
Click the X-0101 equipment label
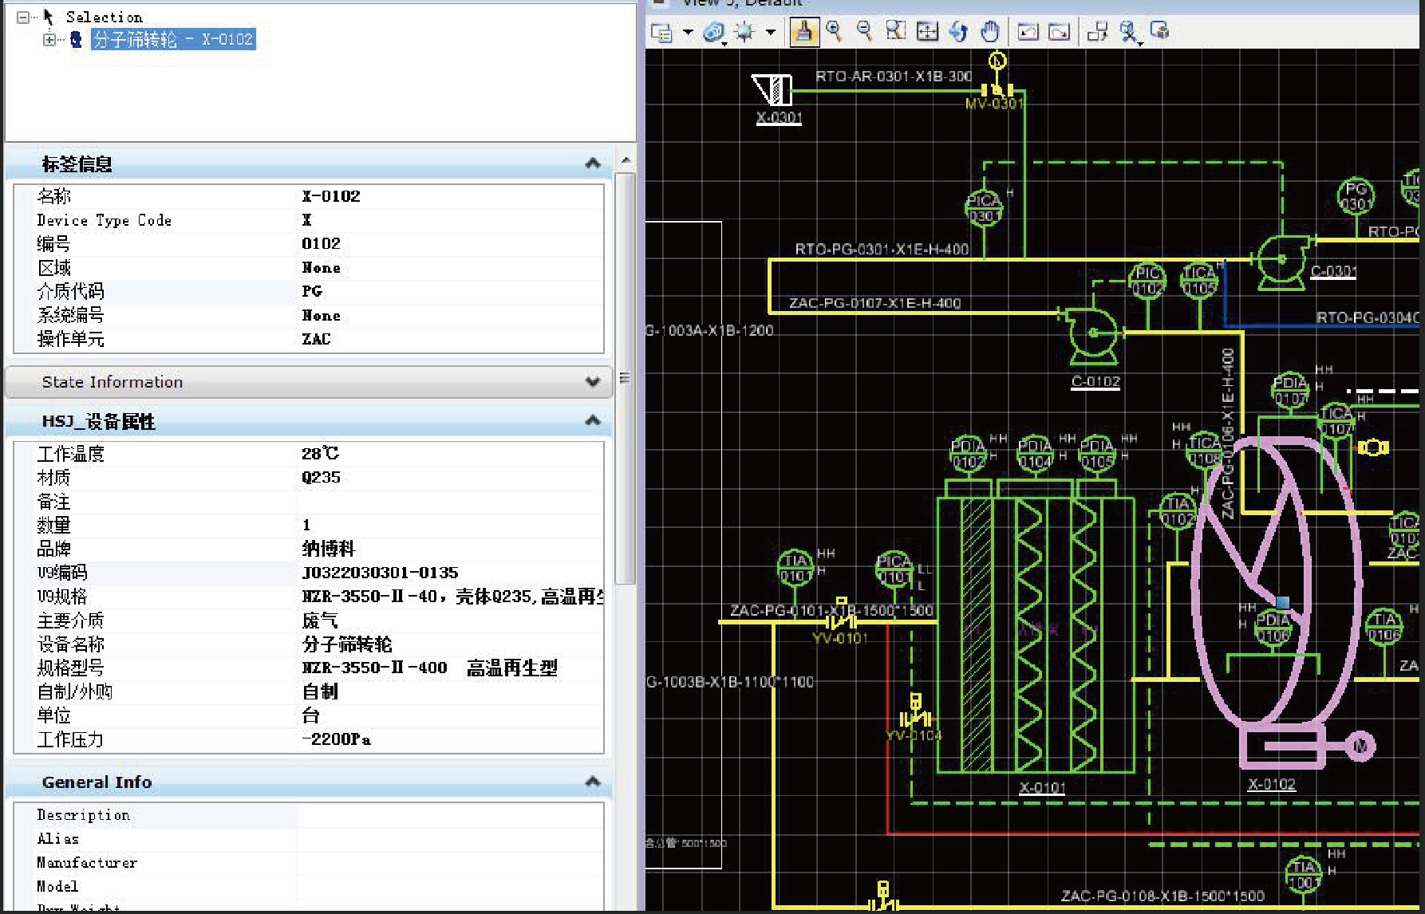[x=1042, y=788]
